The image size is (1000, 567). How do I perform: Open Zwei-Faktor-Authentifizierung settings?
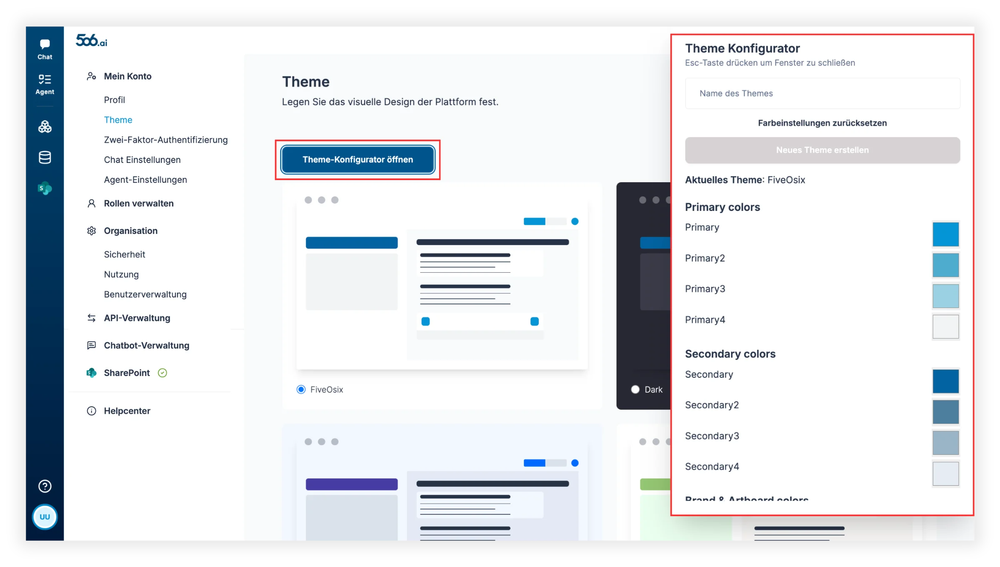tap(166, 140)
